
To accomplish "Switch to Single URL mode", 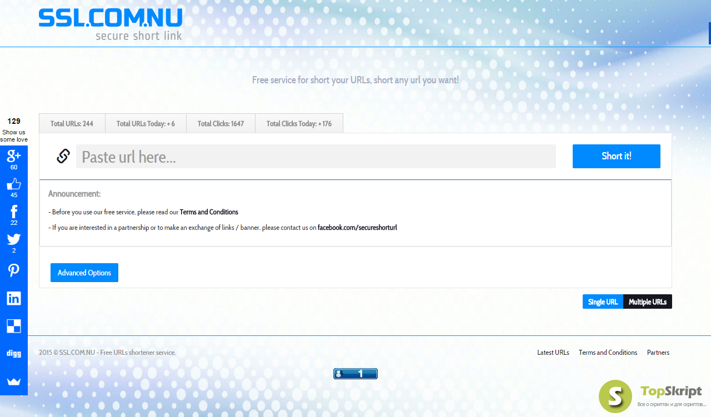I will point(603,302).
